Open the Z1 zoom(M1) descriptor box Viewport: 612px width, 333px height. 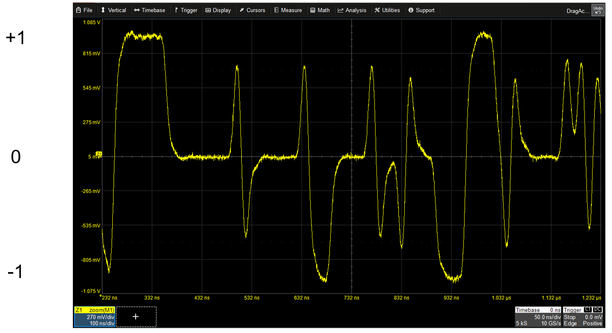point(94,317)
